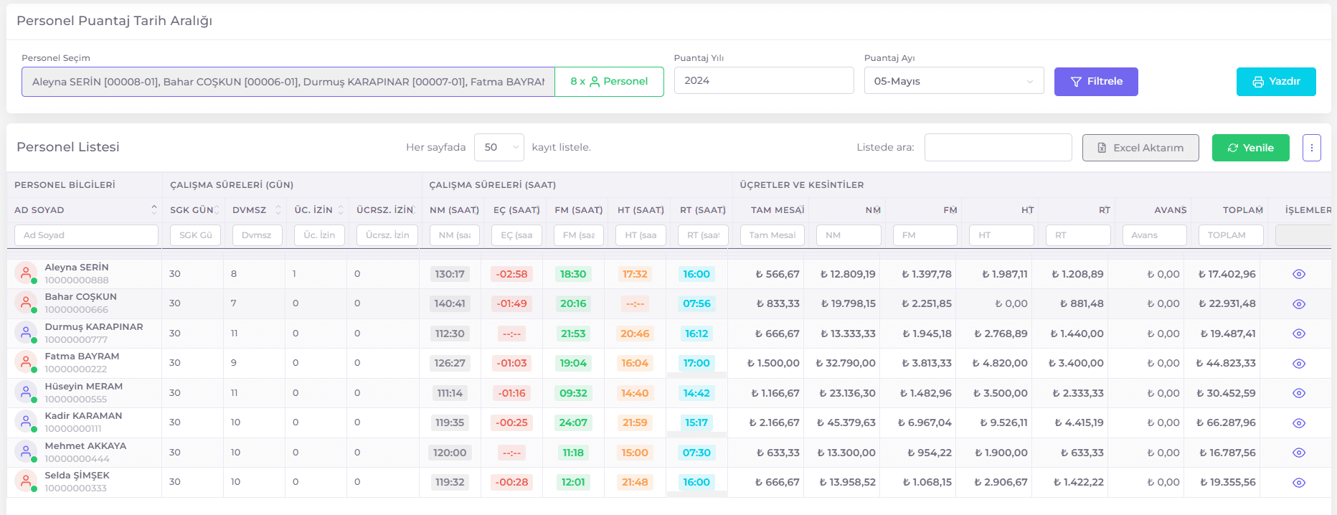Image resolution: width=1337 pixels, height=515 pixels.
Task: View details for Durmuş KARAPINAR row
Action: tap(1298, 334)
